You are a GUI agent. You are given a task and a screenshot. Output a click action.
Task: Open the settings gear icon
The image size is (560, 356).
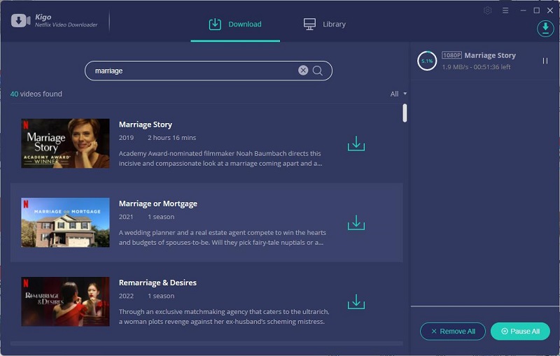[487, 10]
